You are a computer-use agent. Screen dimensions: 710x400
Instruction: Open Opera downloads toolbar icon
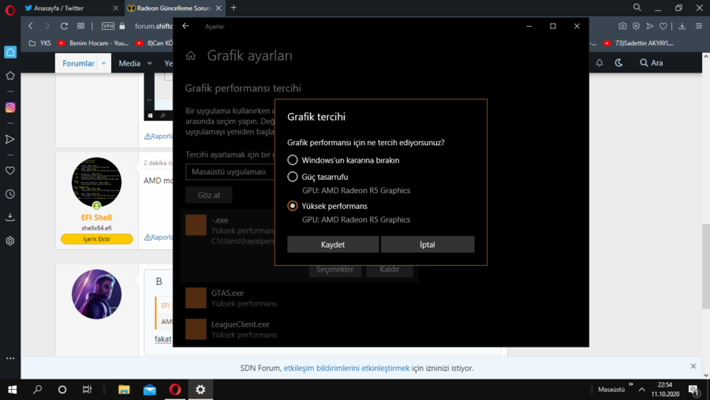(682, 26)
